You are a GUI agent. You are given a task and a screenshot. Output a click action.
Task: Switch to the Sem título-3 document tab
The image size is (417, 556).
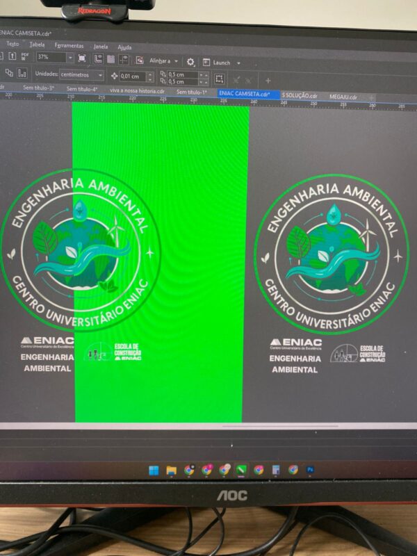coord(38,88)
